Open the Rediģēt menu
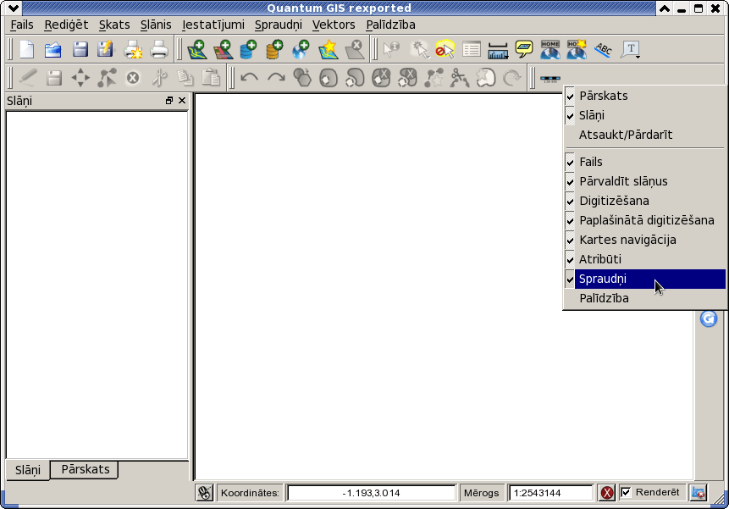729x509 pixels. [x=66, y=25]
